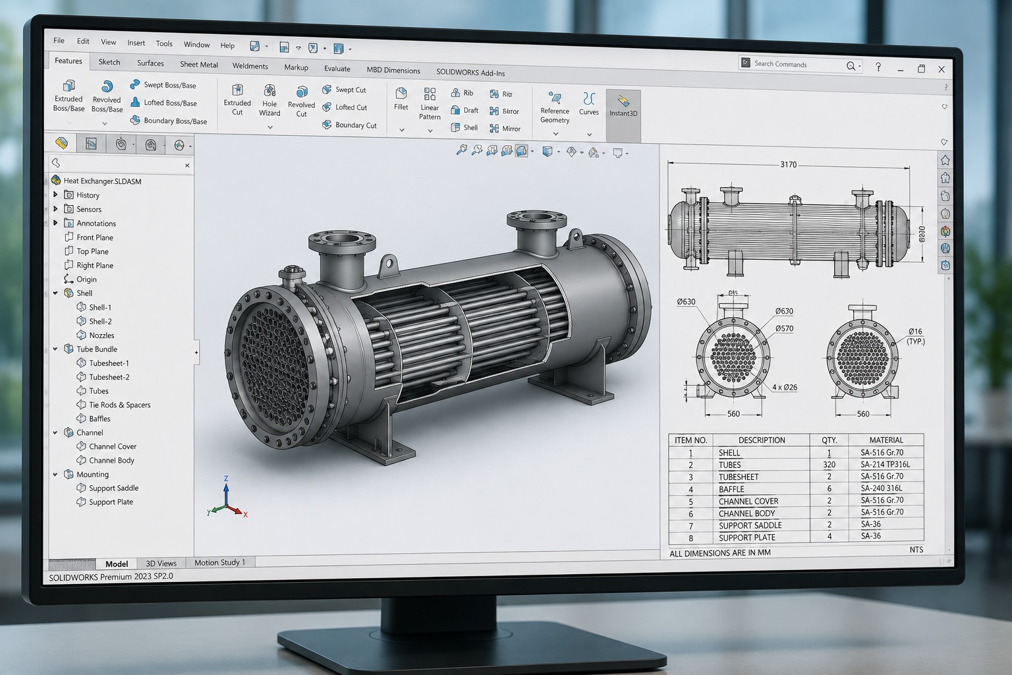Viewport: 1012px width, 675px height.
Task: Open dropdown arrow below Linear Pattern
Action: tap(430, 131)
